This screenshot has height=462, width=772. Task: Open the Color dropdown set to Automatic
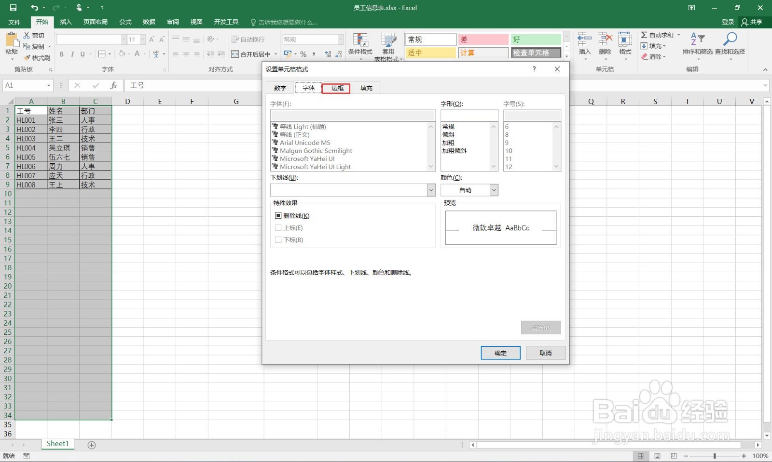494,190
